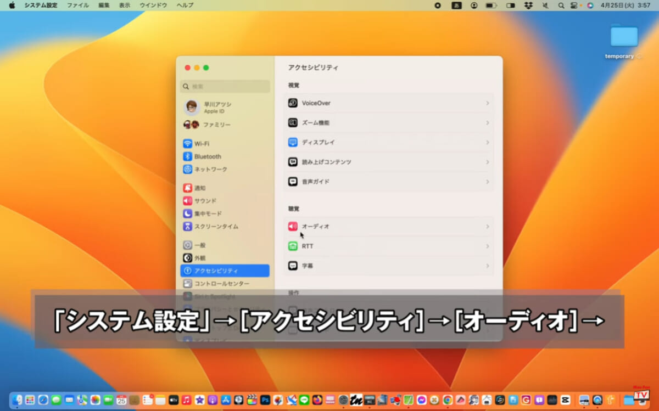
Task: Open VoiceOver accessibility settings
Action: click(x=388, y=103)
